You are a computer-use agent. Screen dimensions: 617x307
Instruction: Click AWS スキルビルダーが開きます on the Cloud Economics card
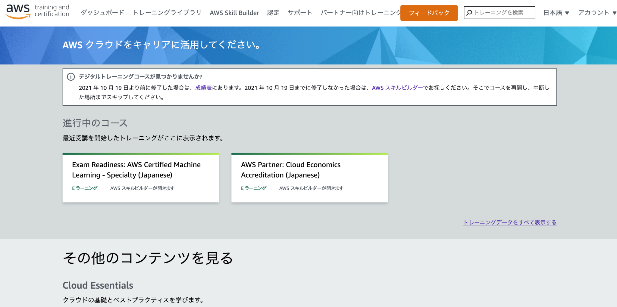311,188
